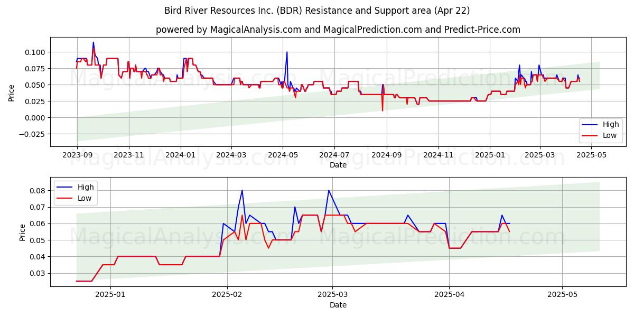Click the '2025-02' date tick label
The width and height of the screenshot is (634, 317).
click(227, 295)
